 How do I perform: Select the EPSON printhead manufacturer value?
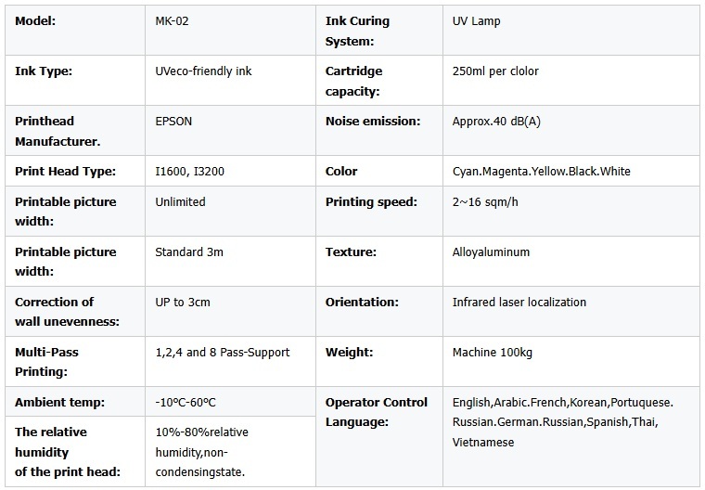174,121
